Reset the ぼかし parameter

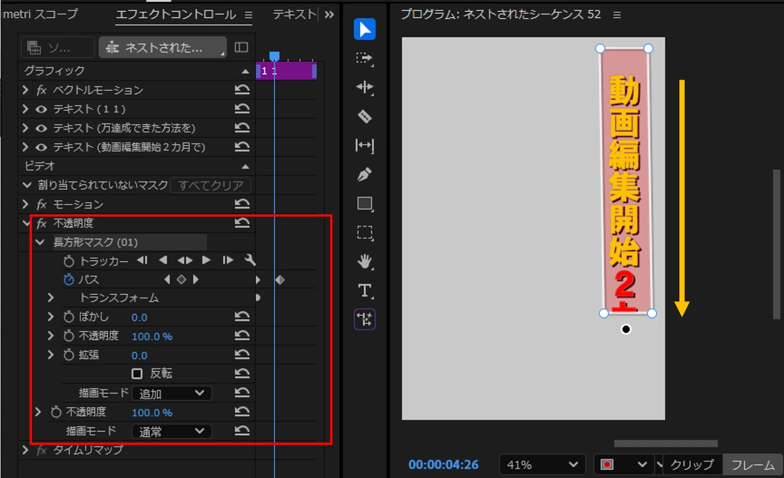242,317
